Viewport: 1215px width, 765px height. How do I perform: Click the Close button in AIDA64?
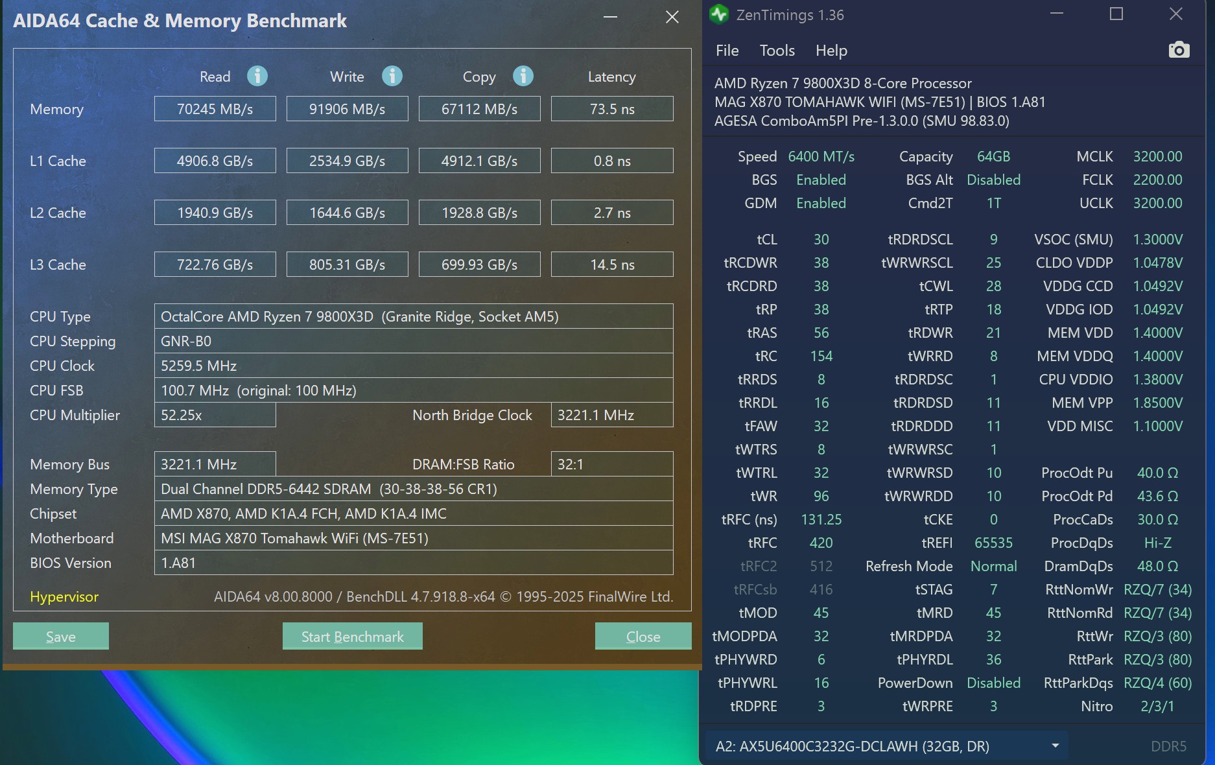pos(643,637)
